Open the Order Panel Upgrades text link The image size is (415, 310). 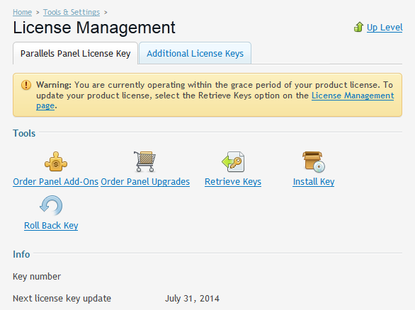click(145, 182)
